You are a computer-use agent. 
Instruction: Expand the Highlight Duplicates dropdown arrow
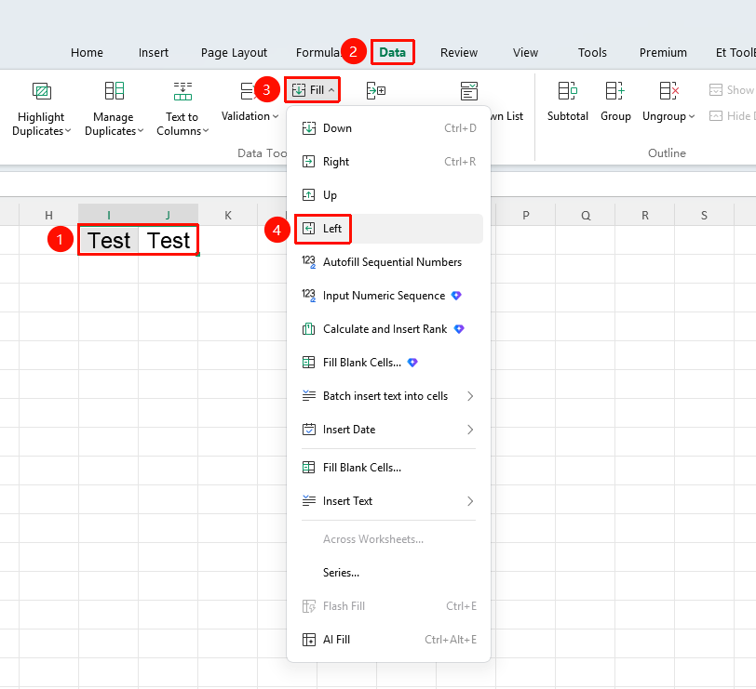(x=68, y=131)
